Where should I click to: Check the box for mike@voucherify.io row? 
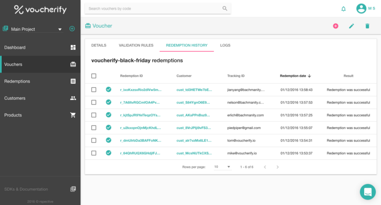94,153
